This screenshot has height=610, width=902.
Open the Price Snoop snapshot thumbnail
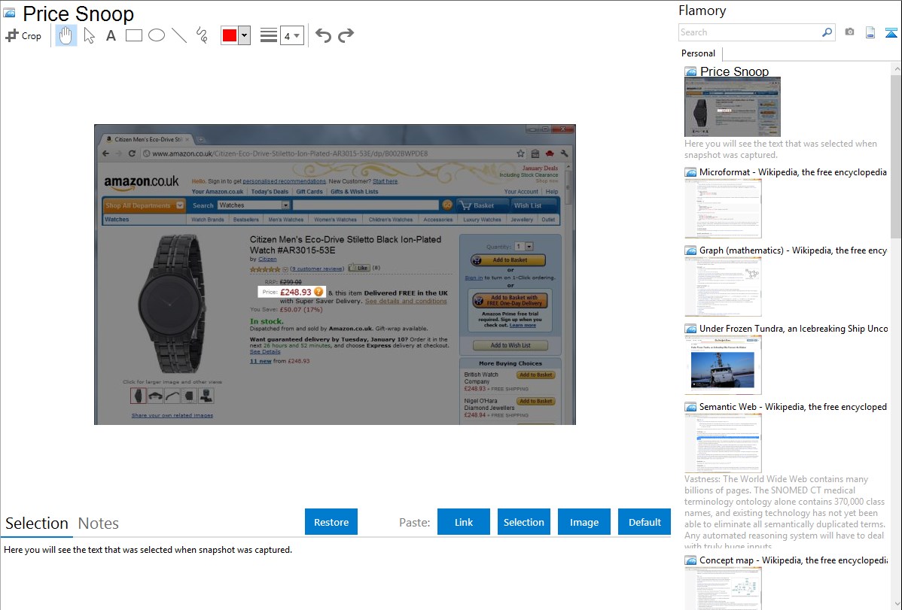733,108
